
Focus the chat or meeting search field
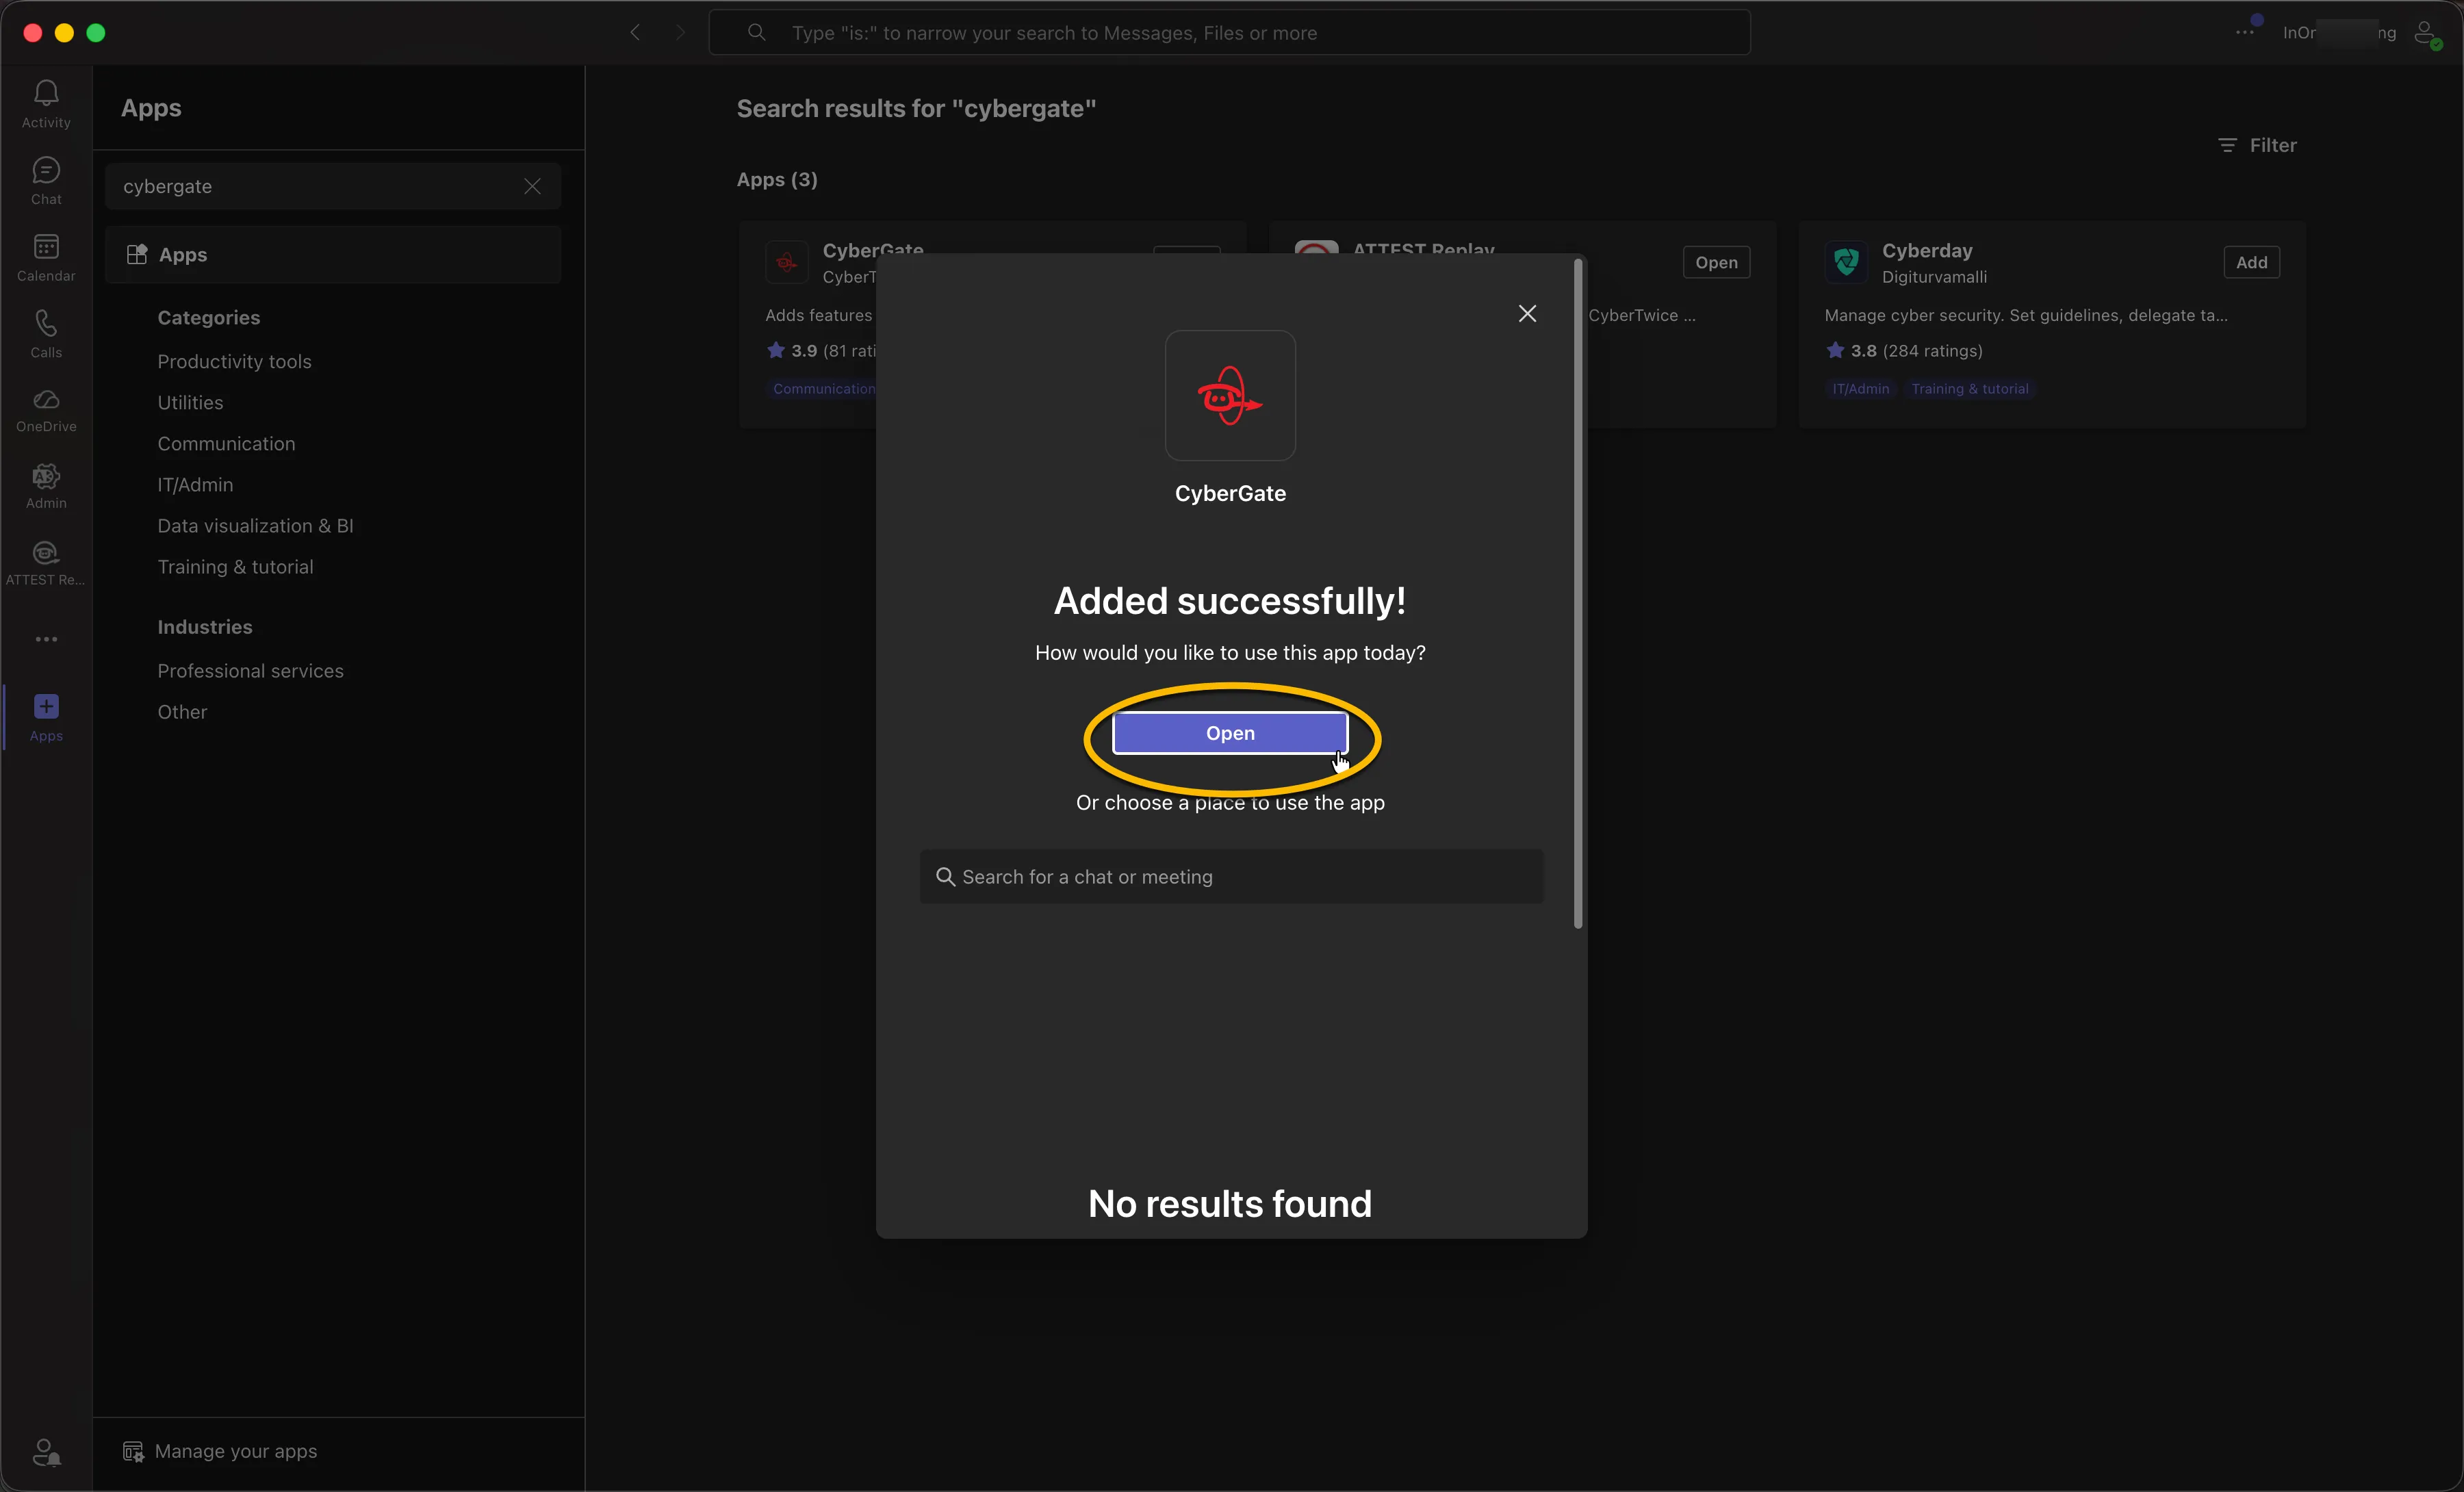pos(1231,877)
